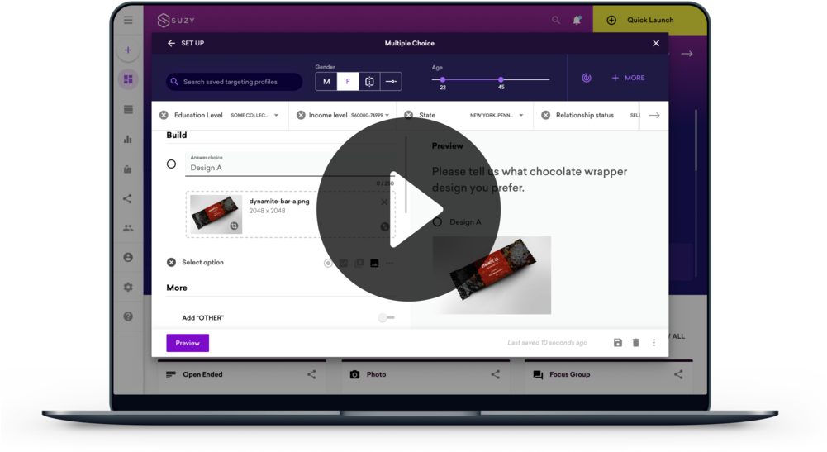Click the save icon in footer
The image size is (827, 452).
point(618,343)
